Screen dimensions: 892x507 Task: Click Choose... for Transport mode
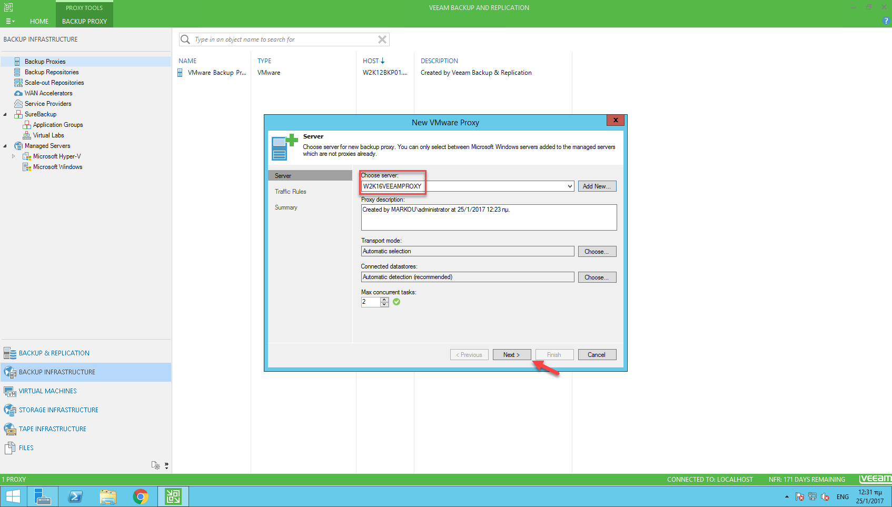point(597,252)
